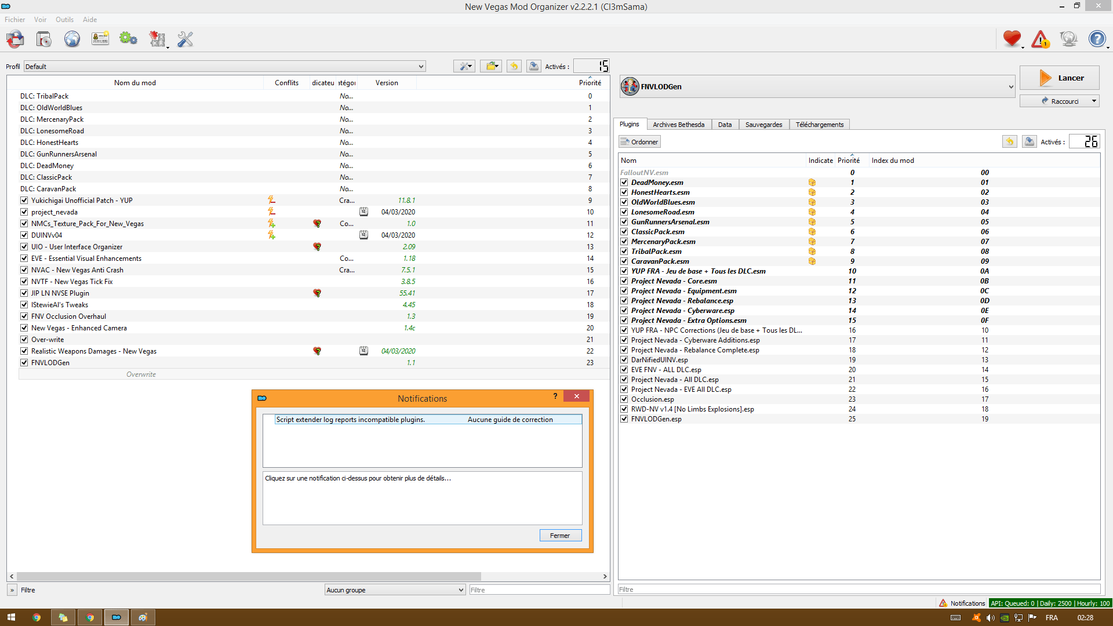Toggle project_nevada mod checkbox
1113x626 pixels.
click(24, 212)
